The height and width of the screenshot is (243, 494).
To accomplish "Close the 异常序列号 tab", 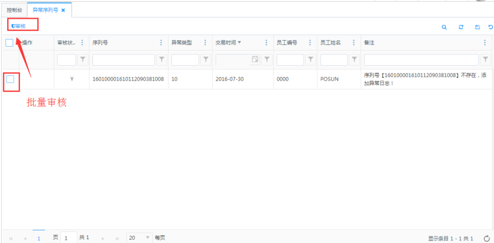I will click(x=63, y=10).
